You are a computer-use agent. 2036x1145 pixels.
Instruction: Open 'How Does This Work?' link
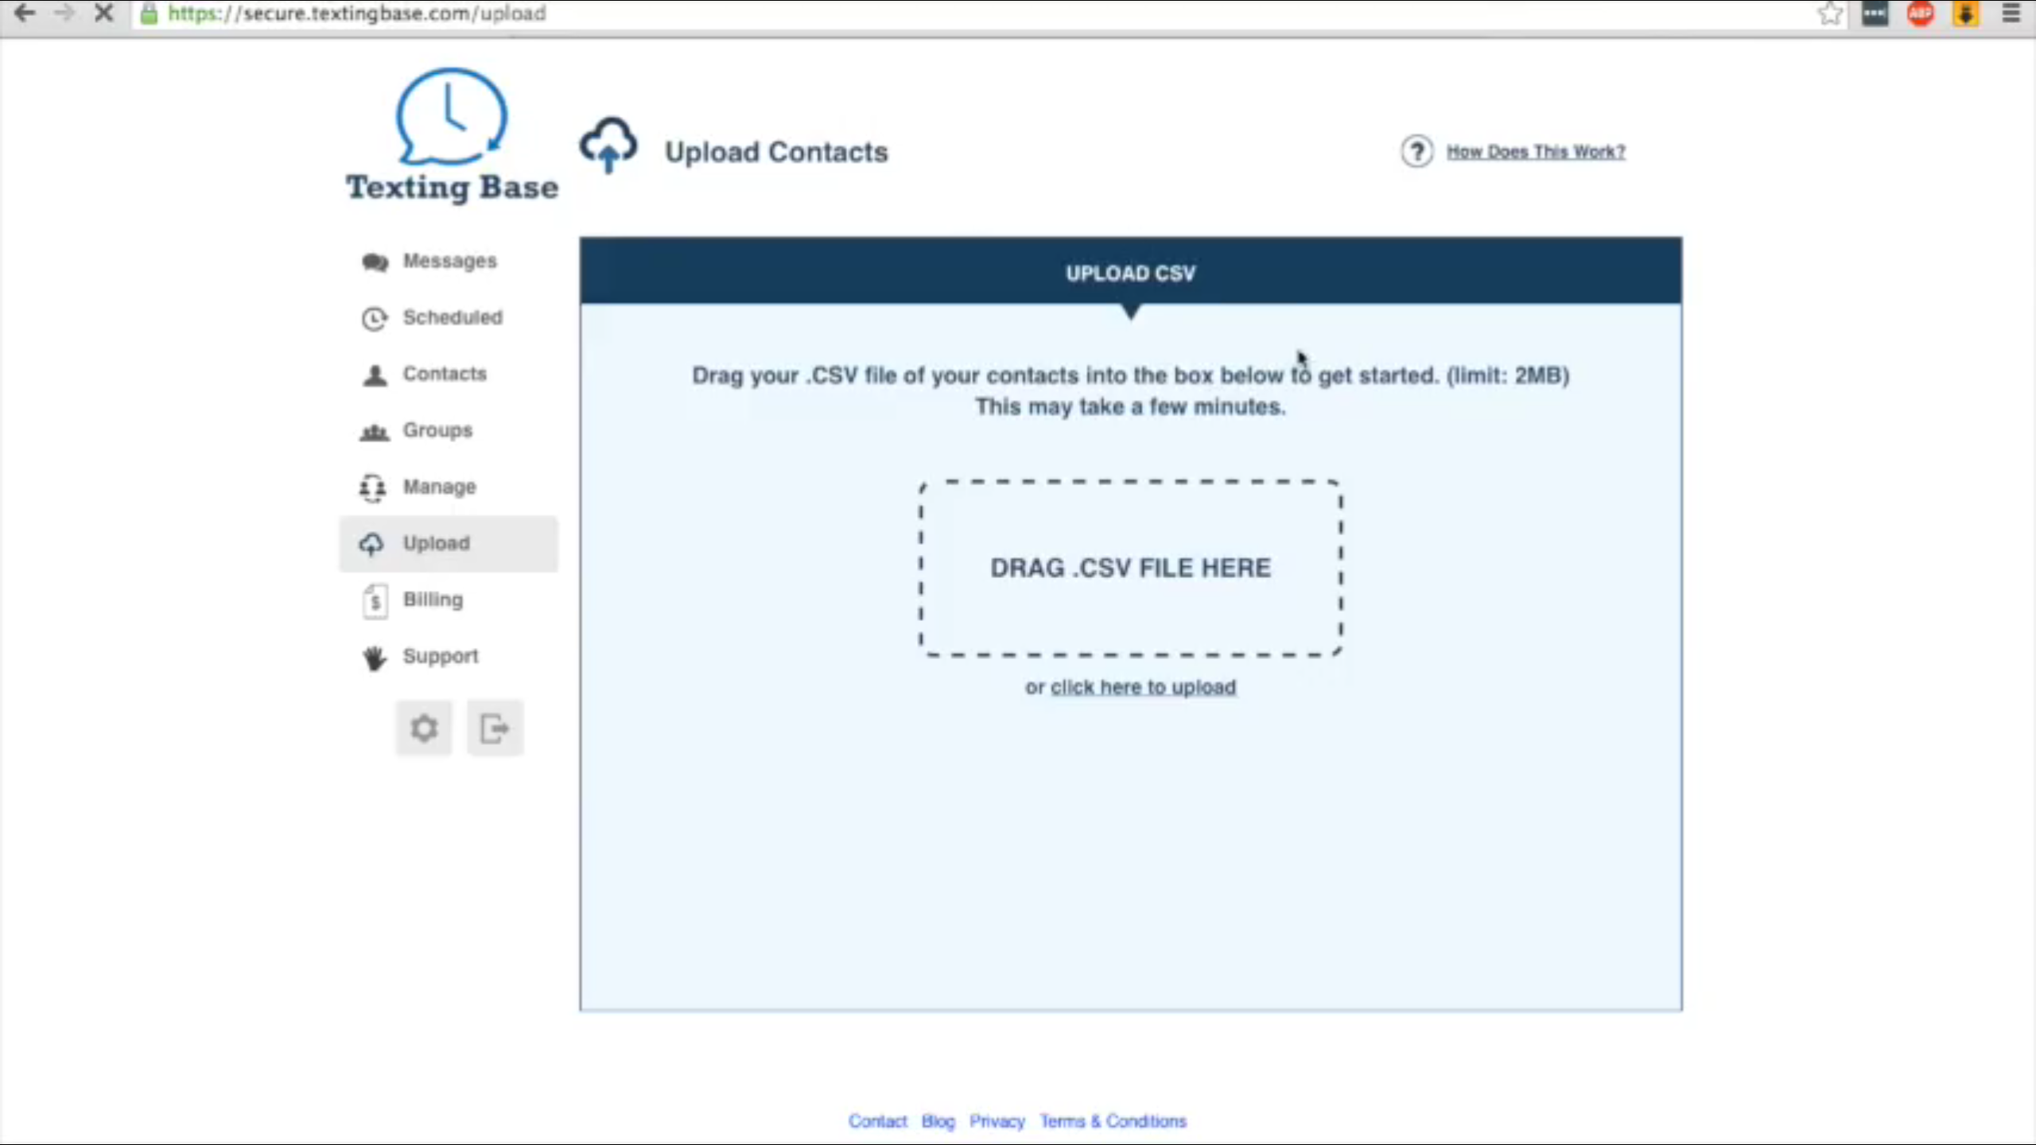tap(1535, 151)
